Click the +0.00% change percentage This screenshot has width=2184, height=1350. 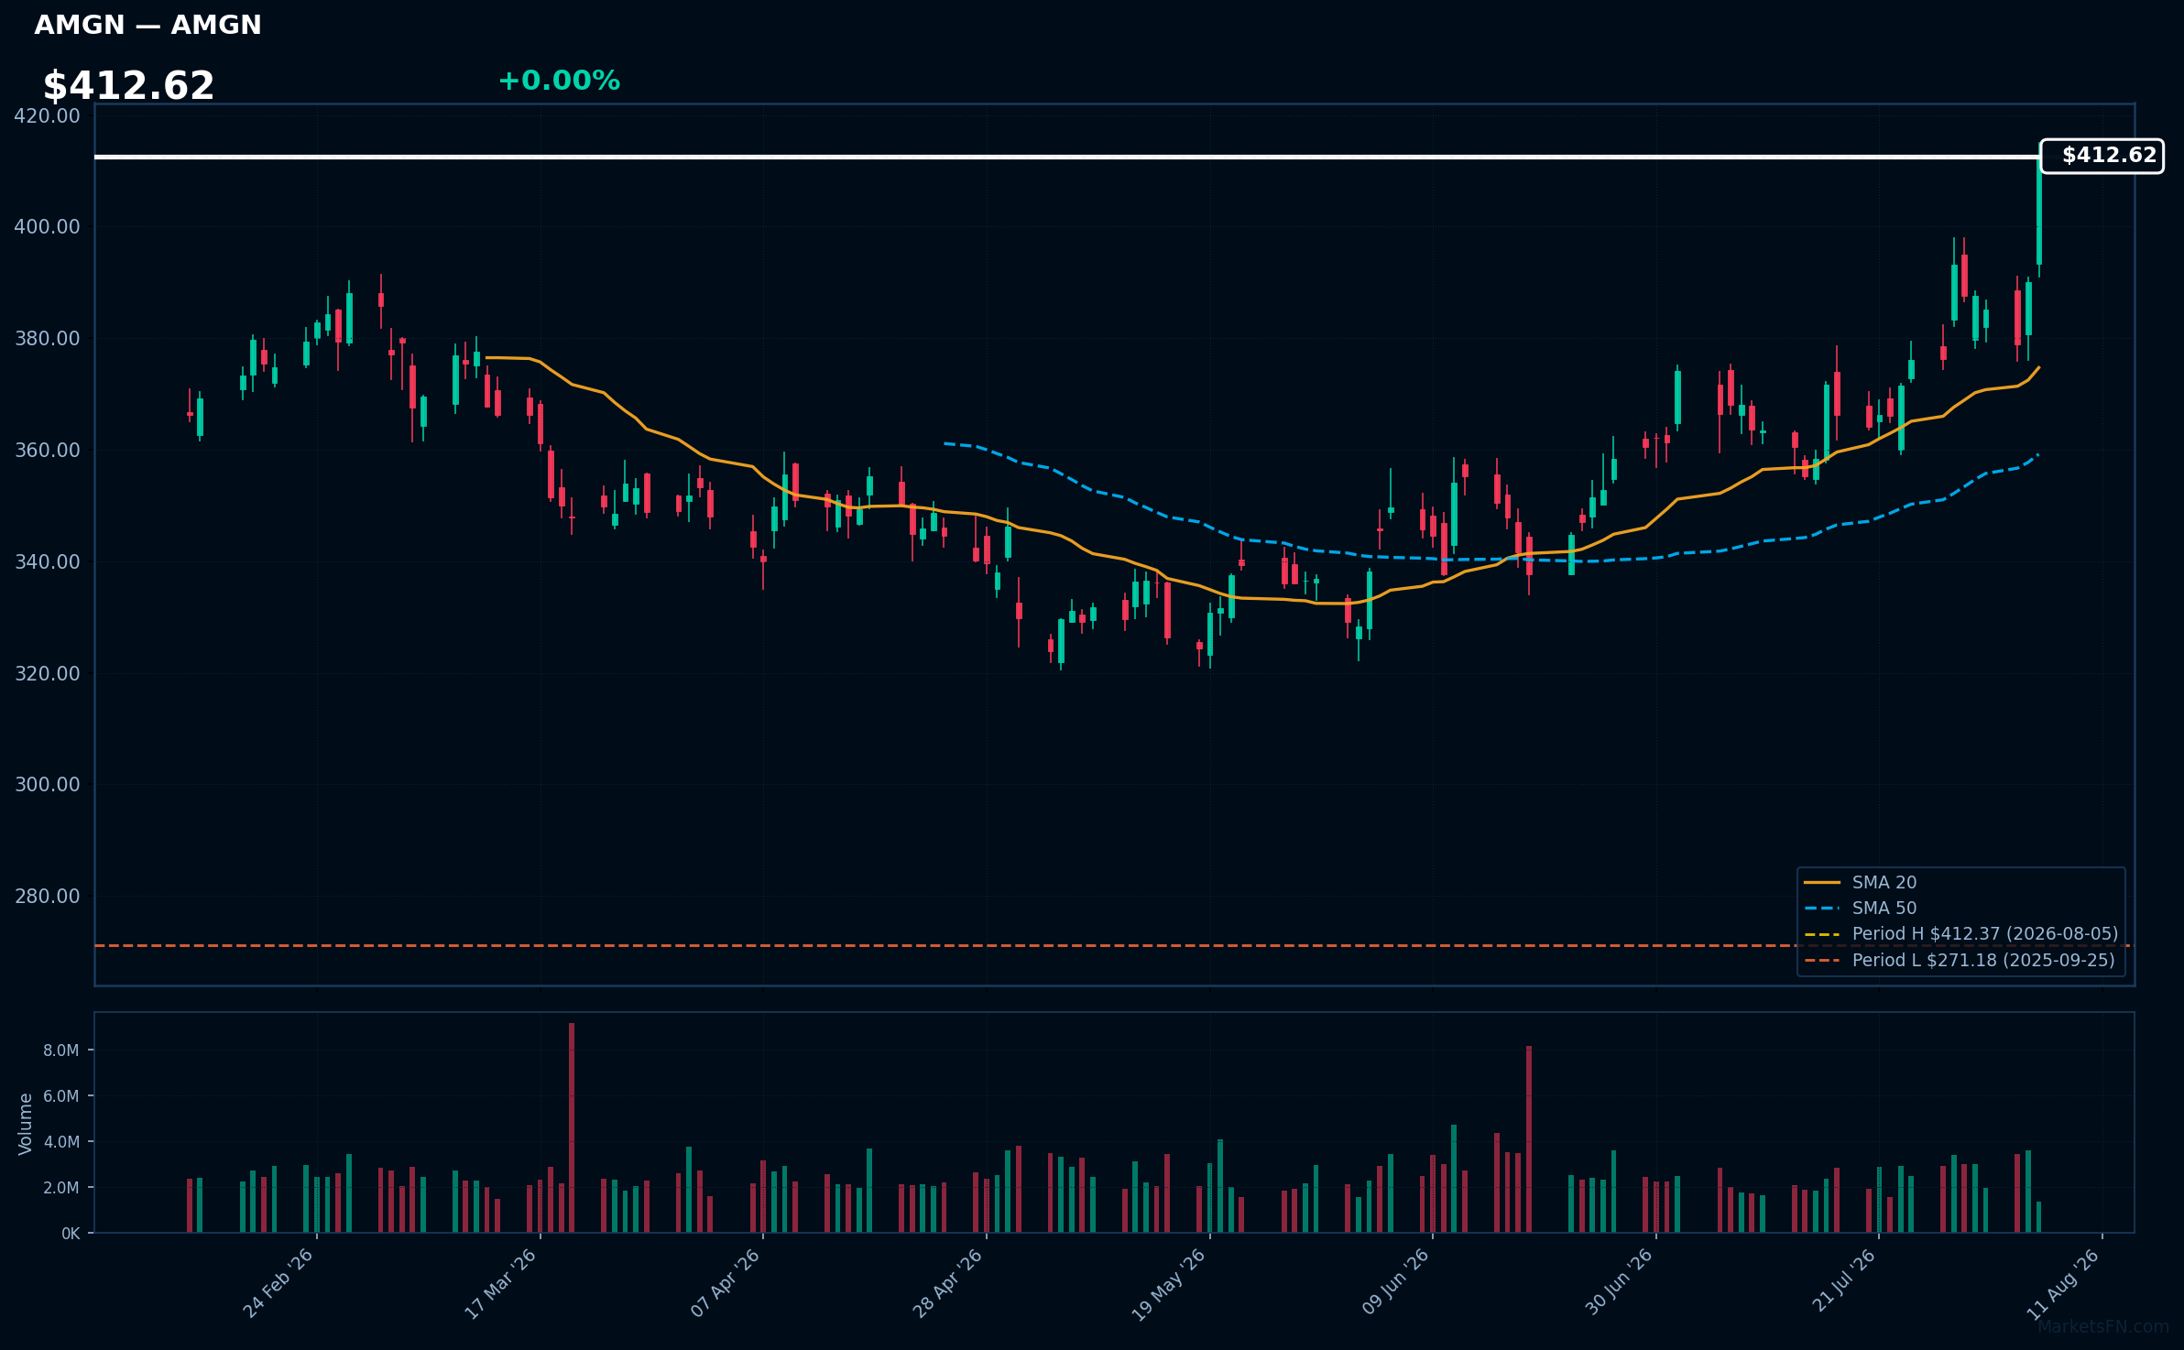(559, 81)
